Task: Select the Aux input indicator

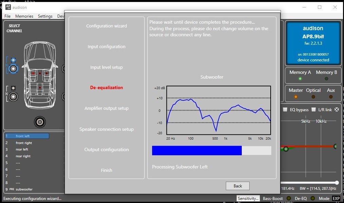Action: click(x=331, y=97)
